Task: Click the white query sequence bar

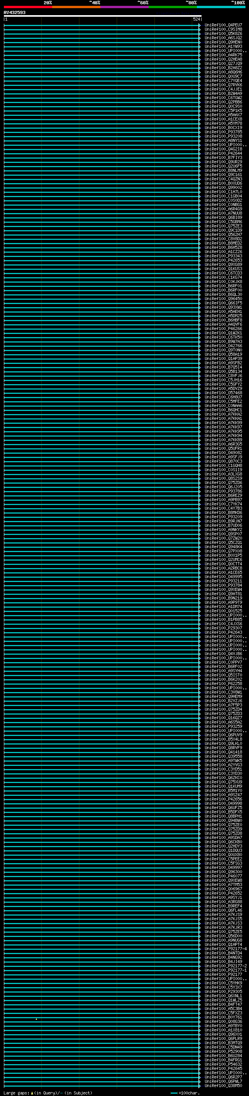Action: coord(103,16)
